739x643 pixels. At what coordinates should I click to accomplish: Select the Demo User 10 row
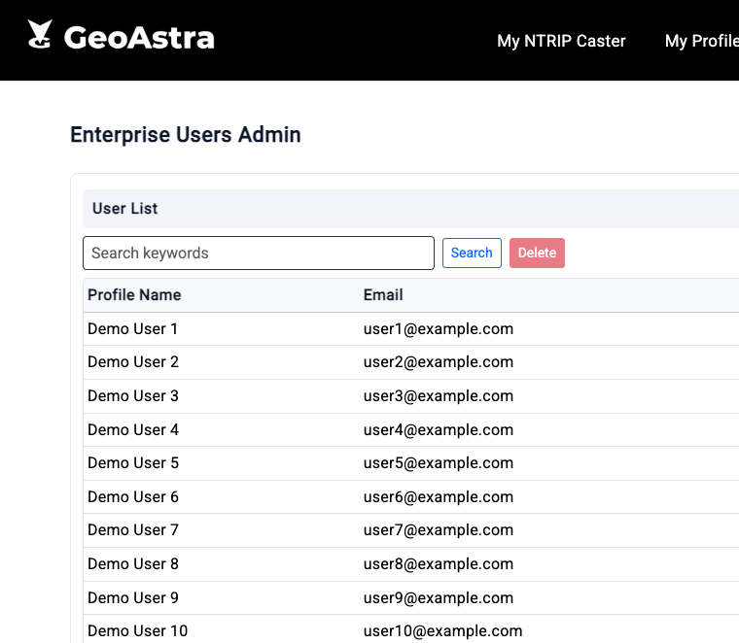click(411, 629)
